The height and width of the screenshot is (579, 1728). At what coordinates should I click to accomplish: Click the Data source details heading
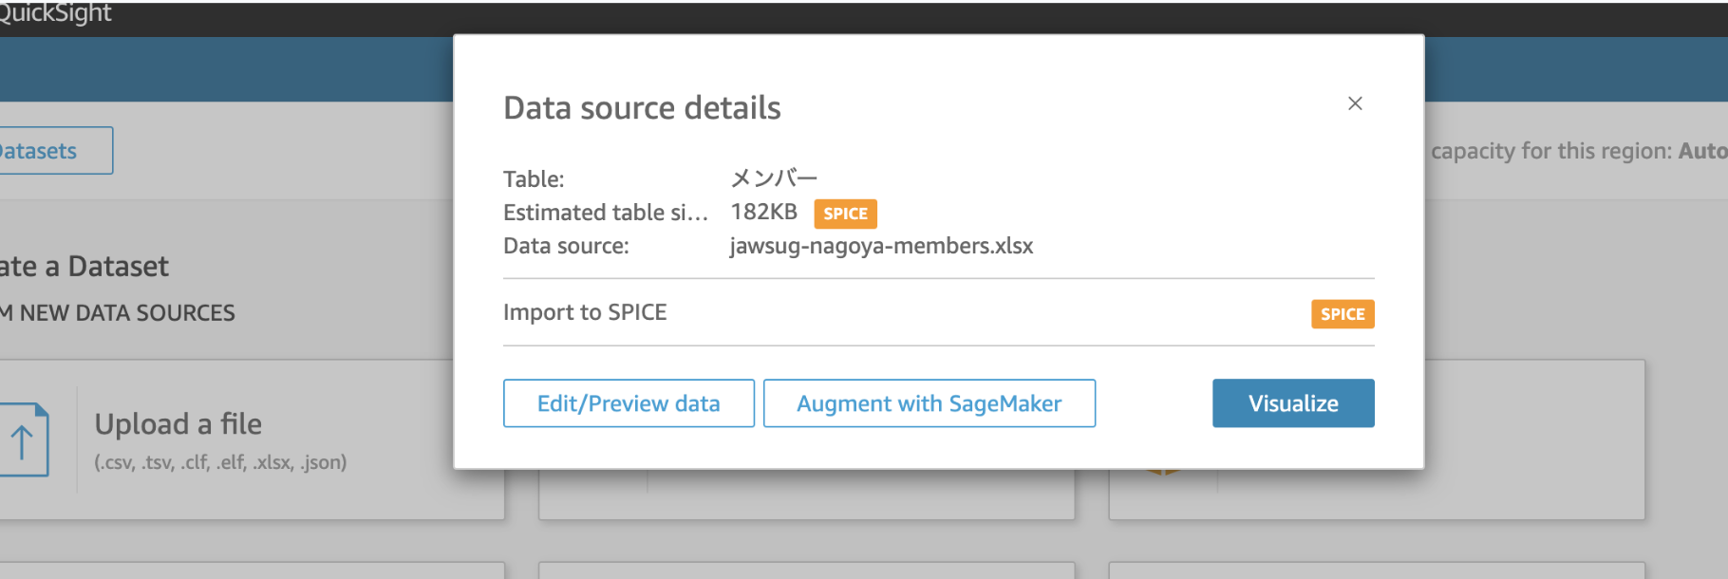click(642, 108)
